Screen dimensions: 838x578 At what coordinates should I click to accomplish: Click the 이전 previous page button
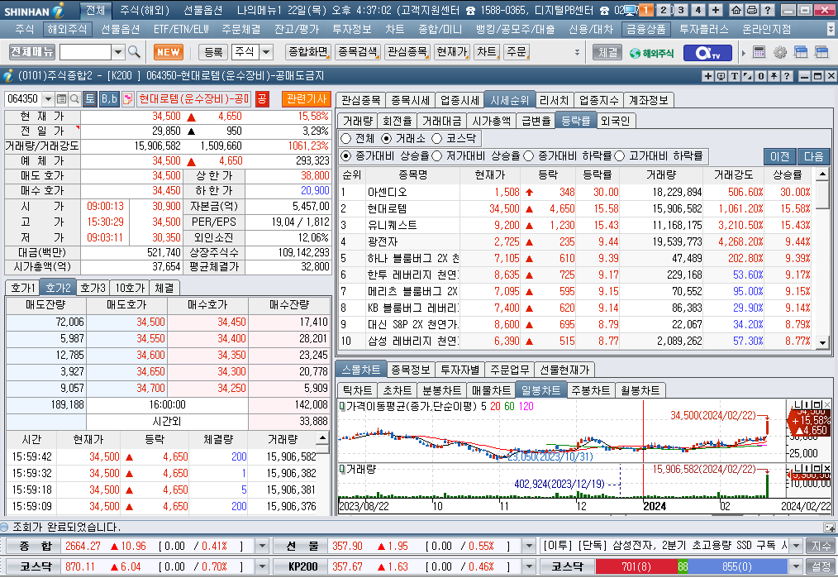780,156
